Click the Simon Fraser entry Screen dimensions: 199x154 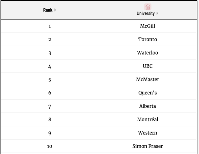point(148,146)
